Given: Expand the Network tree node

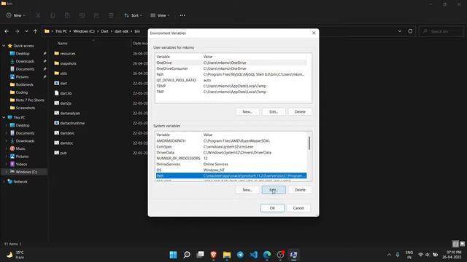Looking at the screenshot, I should point(4,181).
